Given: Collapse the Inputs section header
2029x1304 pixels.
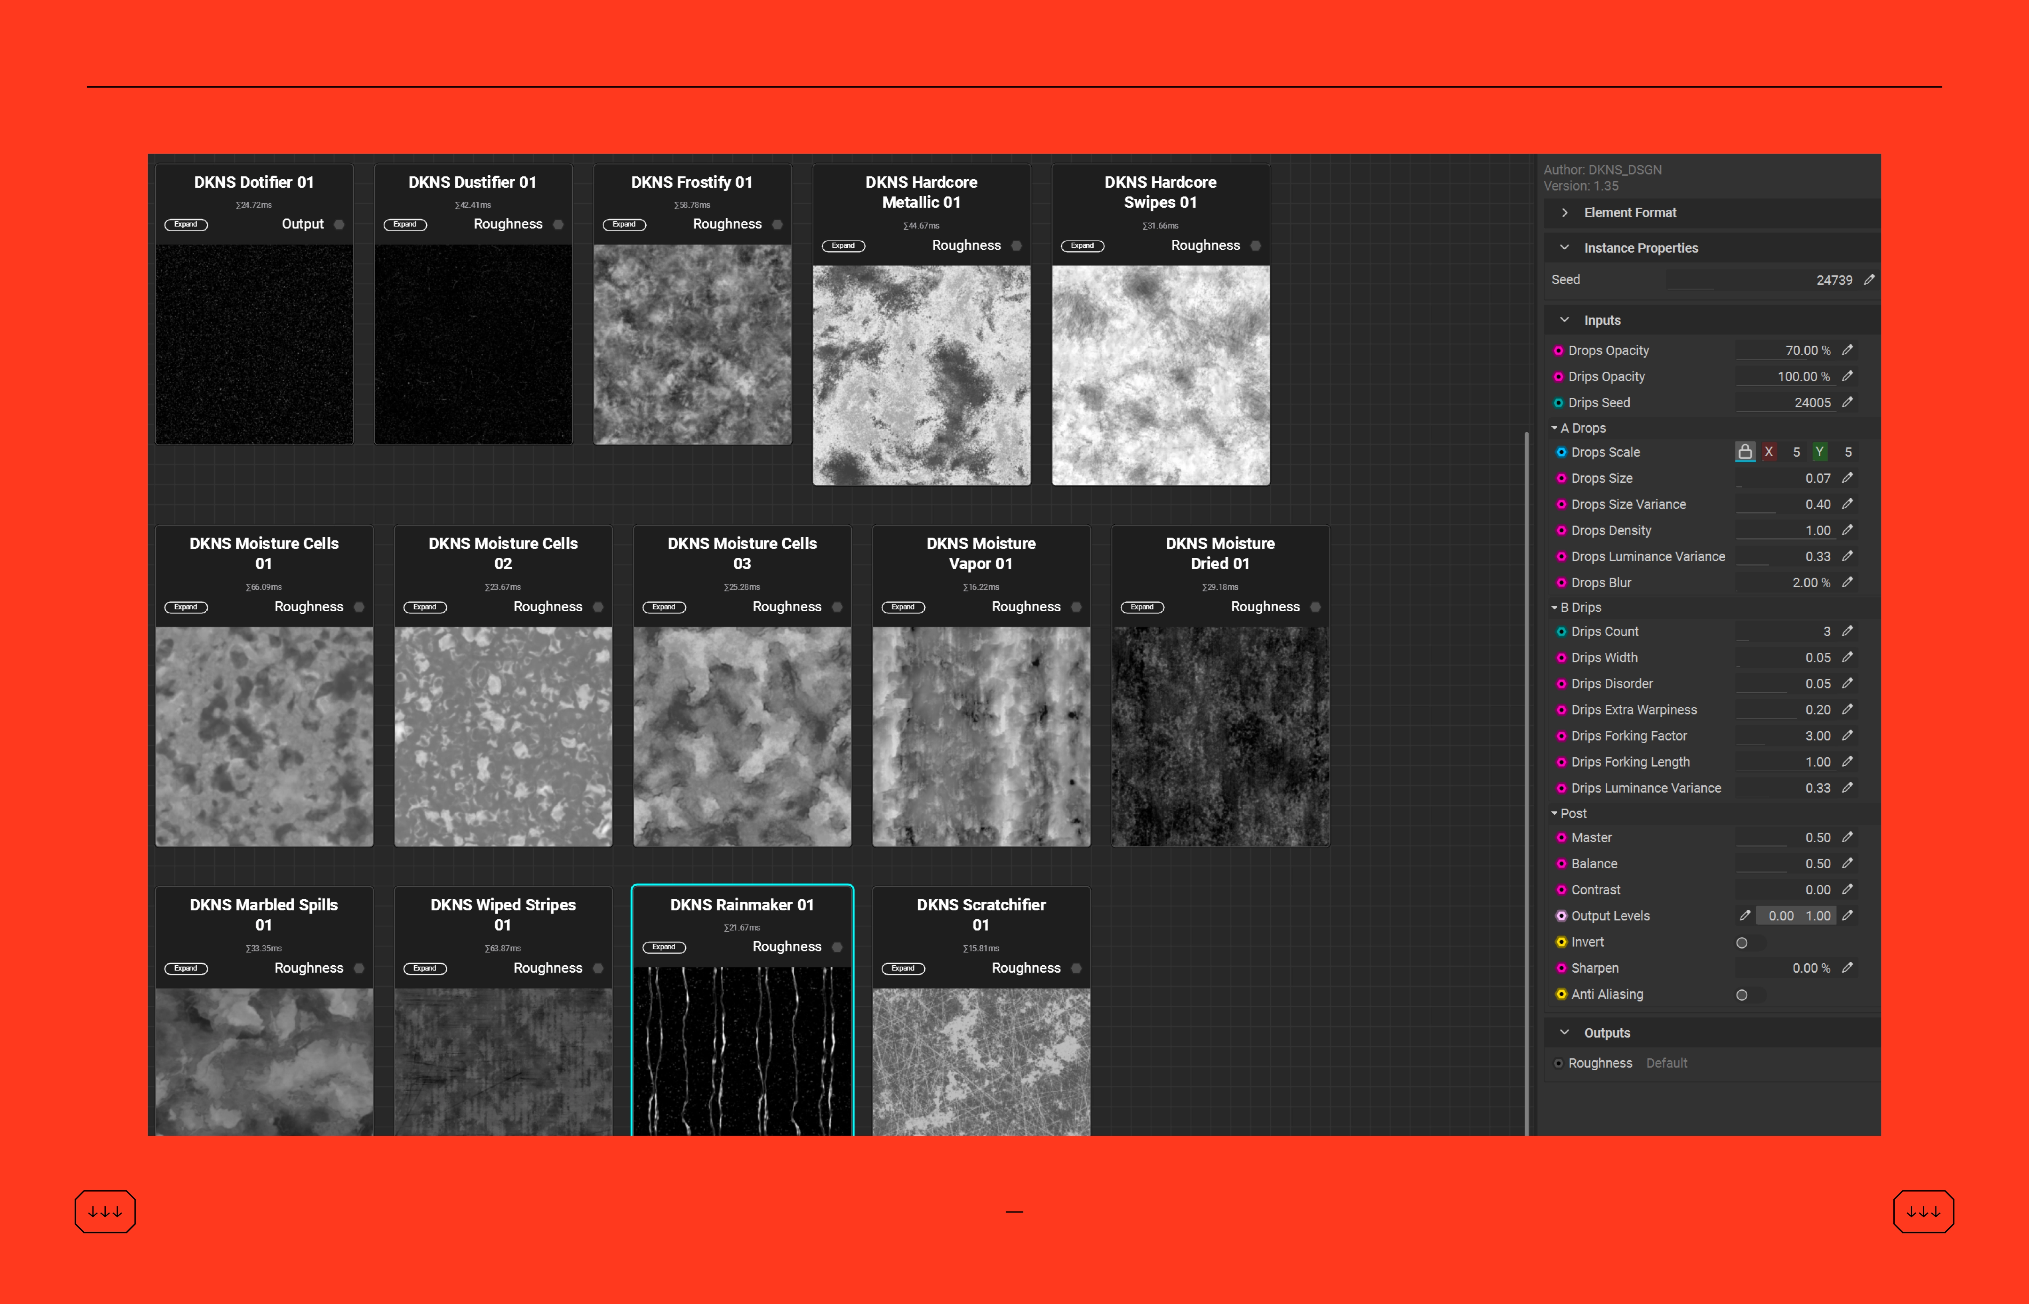Looking at the screenshot, I should pyautogui.click(x=1565, y=320).
